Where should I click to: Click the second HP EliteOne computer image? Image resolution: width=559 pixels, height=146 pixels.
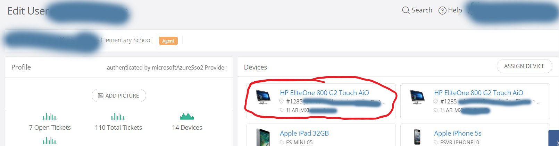(417, 97)
